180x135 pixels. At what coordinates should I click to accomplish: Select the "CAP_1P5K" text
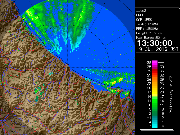[144, 20]
